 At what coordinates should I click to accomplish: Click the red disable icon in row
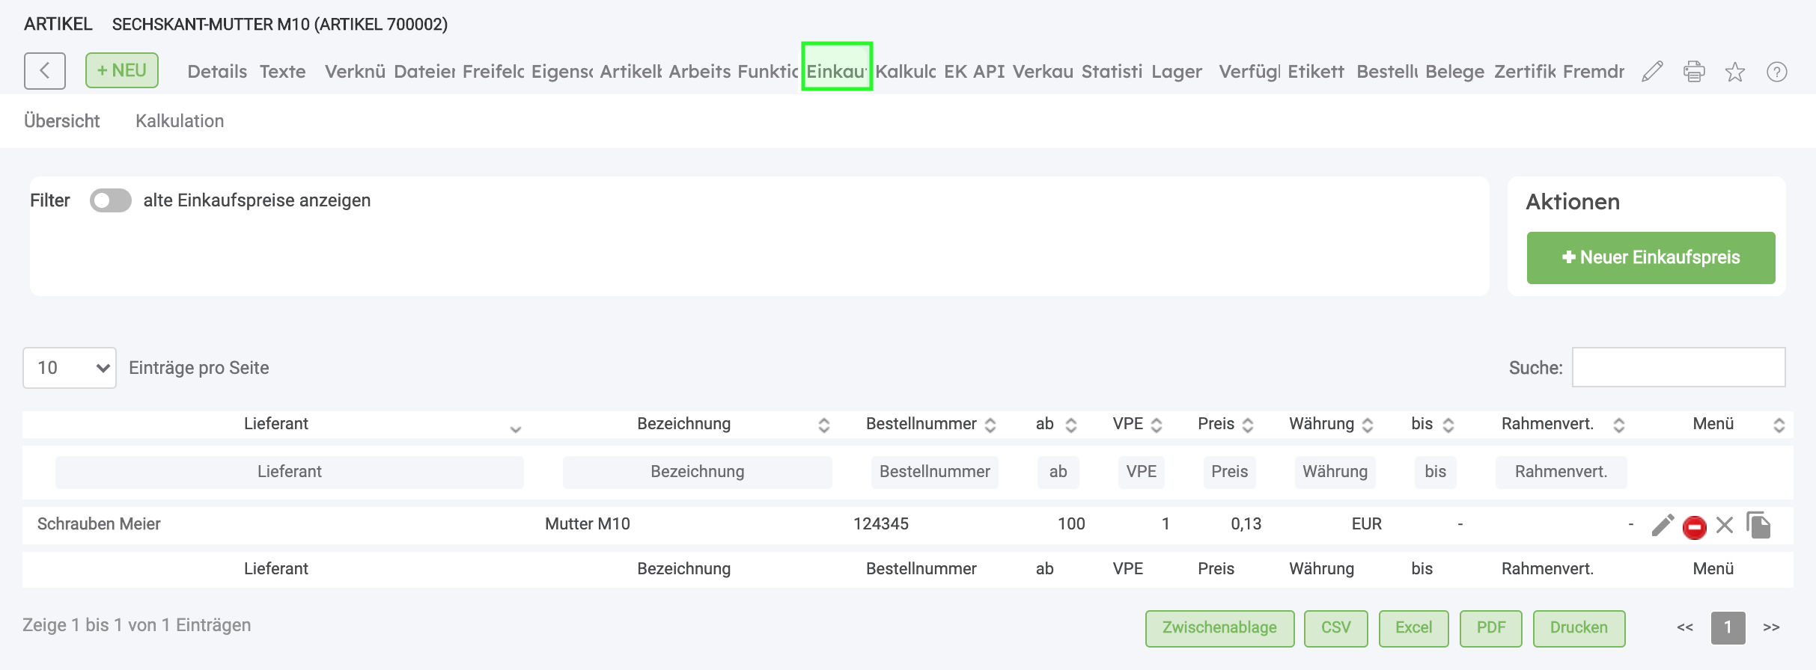[1694, 527]
